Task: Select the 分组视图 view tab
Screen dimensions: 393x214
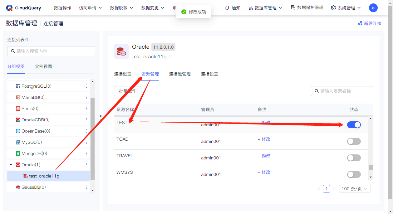Action: [x=16, y=66]
